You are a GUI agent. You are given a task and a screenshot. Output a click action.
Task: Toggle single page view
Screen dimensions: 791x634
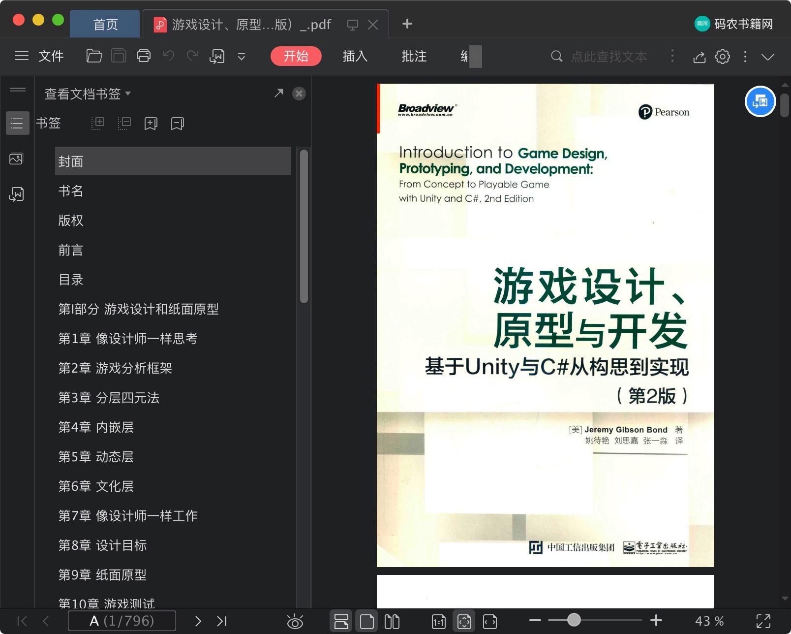click(366, 621)
